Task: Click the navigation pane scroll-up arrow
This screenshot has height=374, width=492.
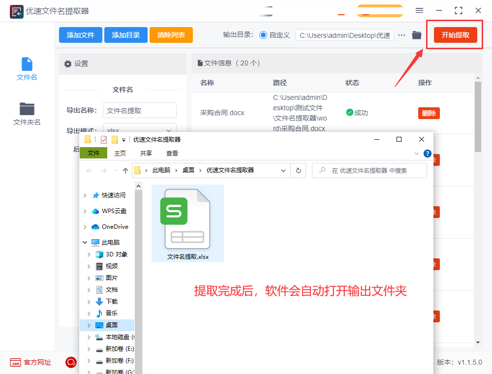Action: point(138,186)
